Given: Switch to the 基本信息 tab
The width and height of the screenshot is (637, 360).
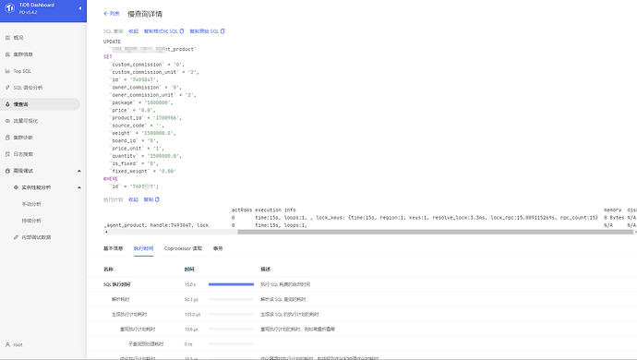Looking at the screenshot, I should [113, 248].
